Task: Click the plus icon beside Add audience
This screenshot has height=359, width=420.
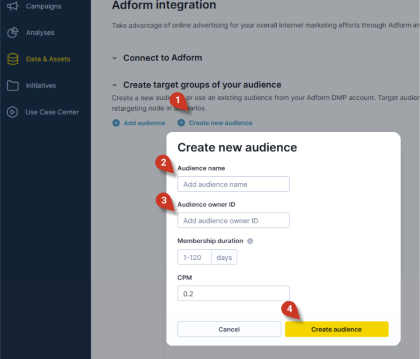Action: point(116,122)
